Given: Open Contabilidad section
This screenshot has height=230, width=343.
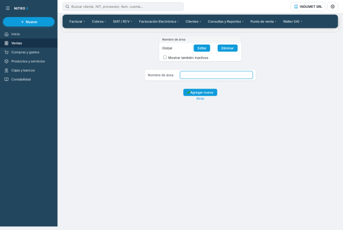Looking at the screenshot, I should 28,79.
